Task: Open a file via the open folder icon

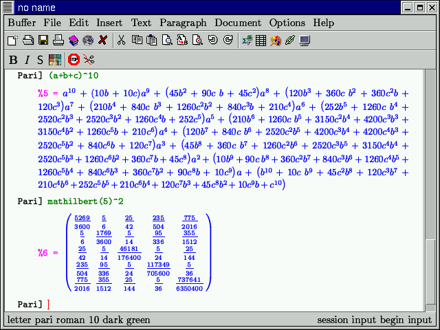Action: (28, 41)
